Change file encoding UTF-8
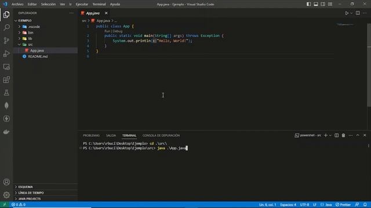 click(x=304, y=205)
